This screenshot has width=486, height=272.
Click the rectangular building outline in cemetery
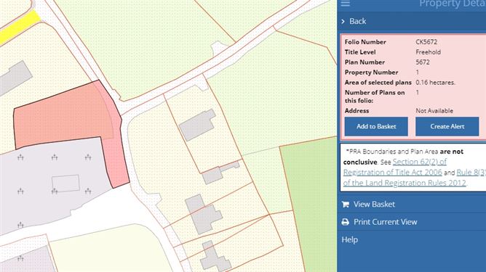pos(65,184)
